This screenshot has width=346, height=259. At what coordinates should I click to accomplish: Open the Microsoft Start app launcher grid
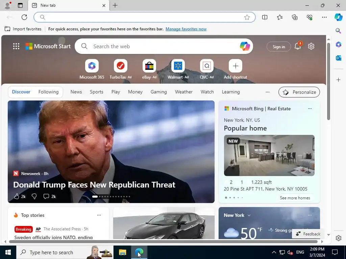(x=16, y=46)
